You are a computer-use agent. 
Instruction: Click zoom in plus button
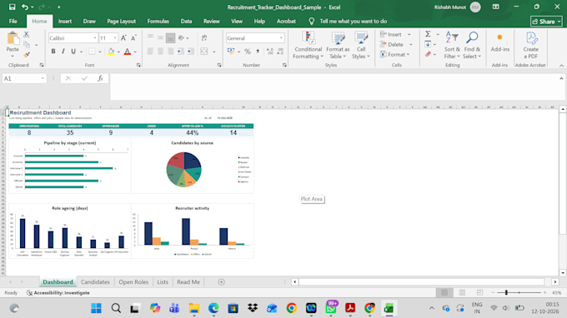pos(545,292)
